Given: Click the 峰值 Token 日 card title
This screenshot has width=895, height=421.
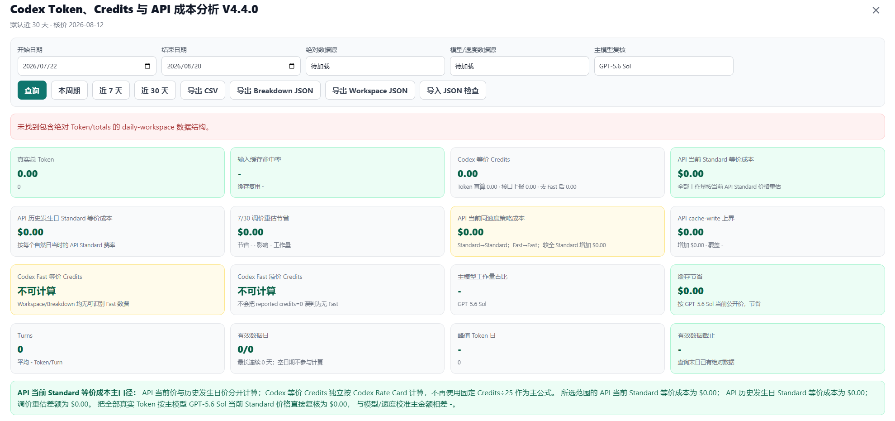Looking at the screenshot, I should pos(477,335).
